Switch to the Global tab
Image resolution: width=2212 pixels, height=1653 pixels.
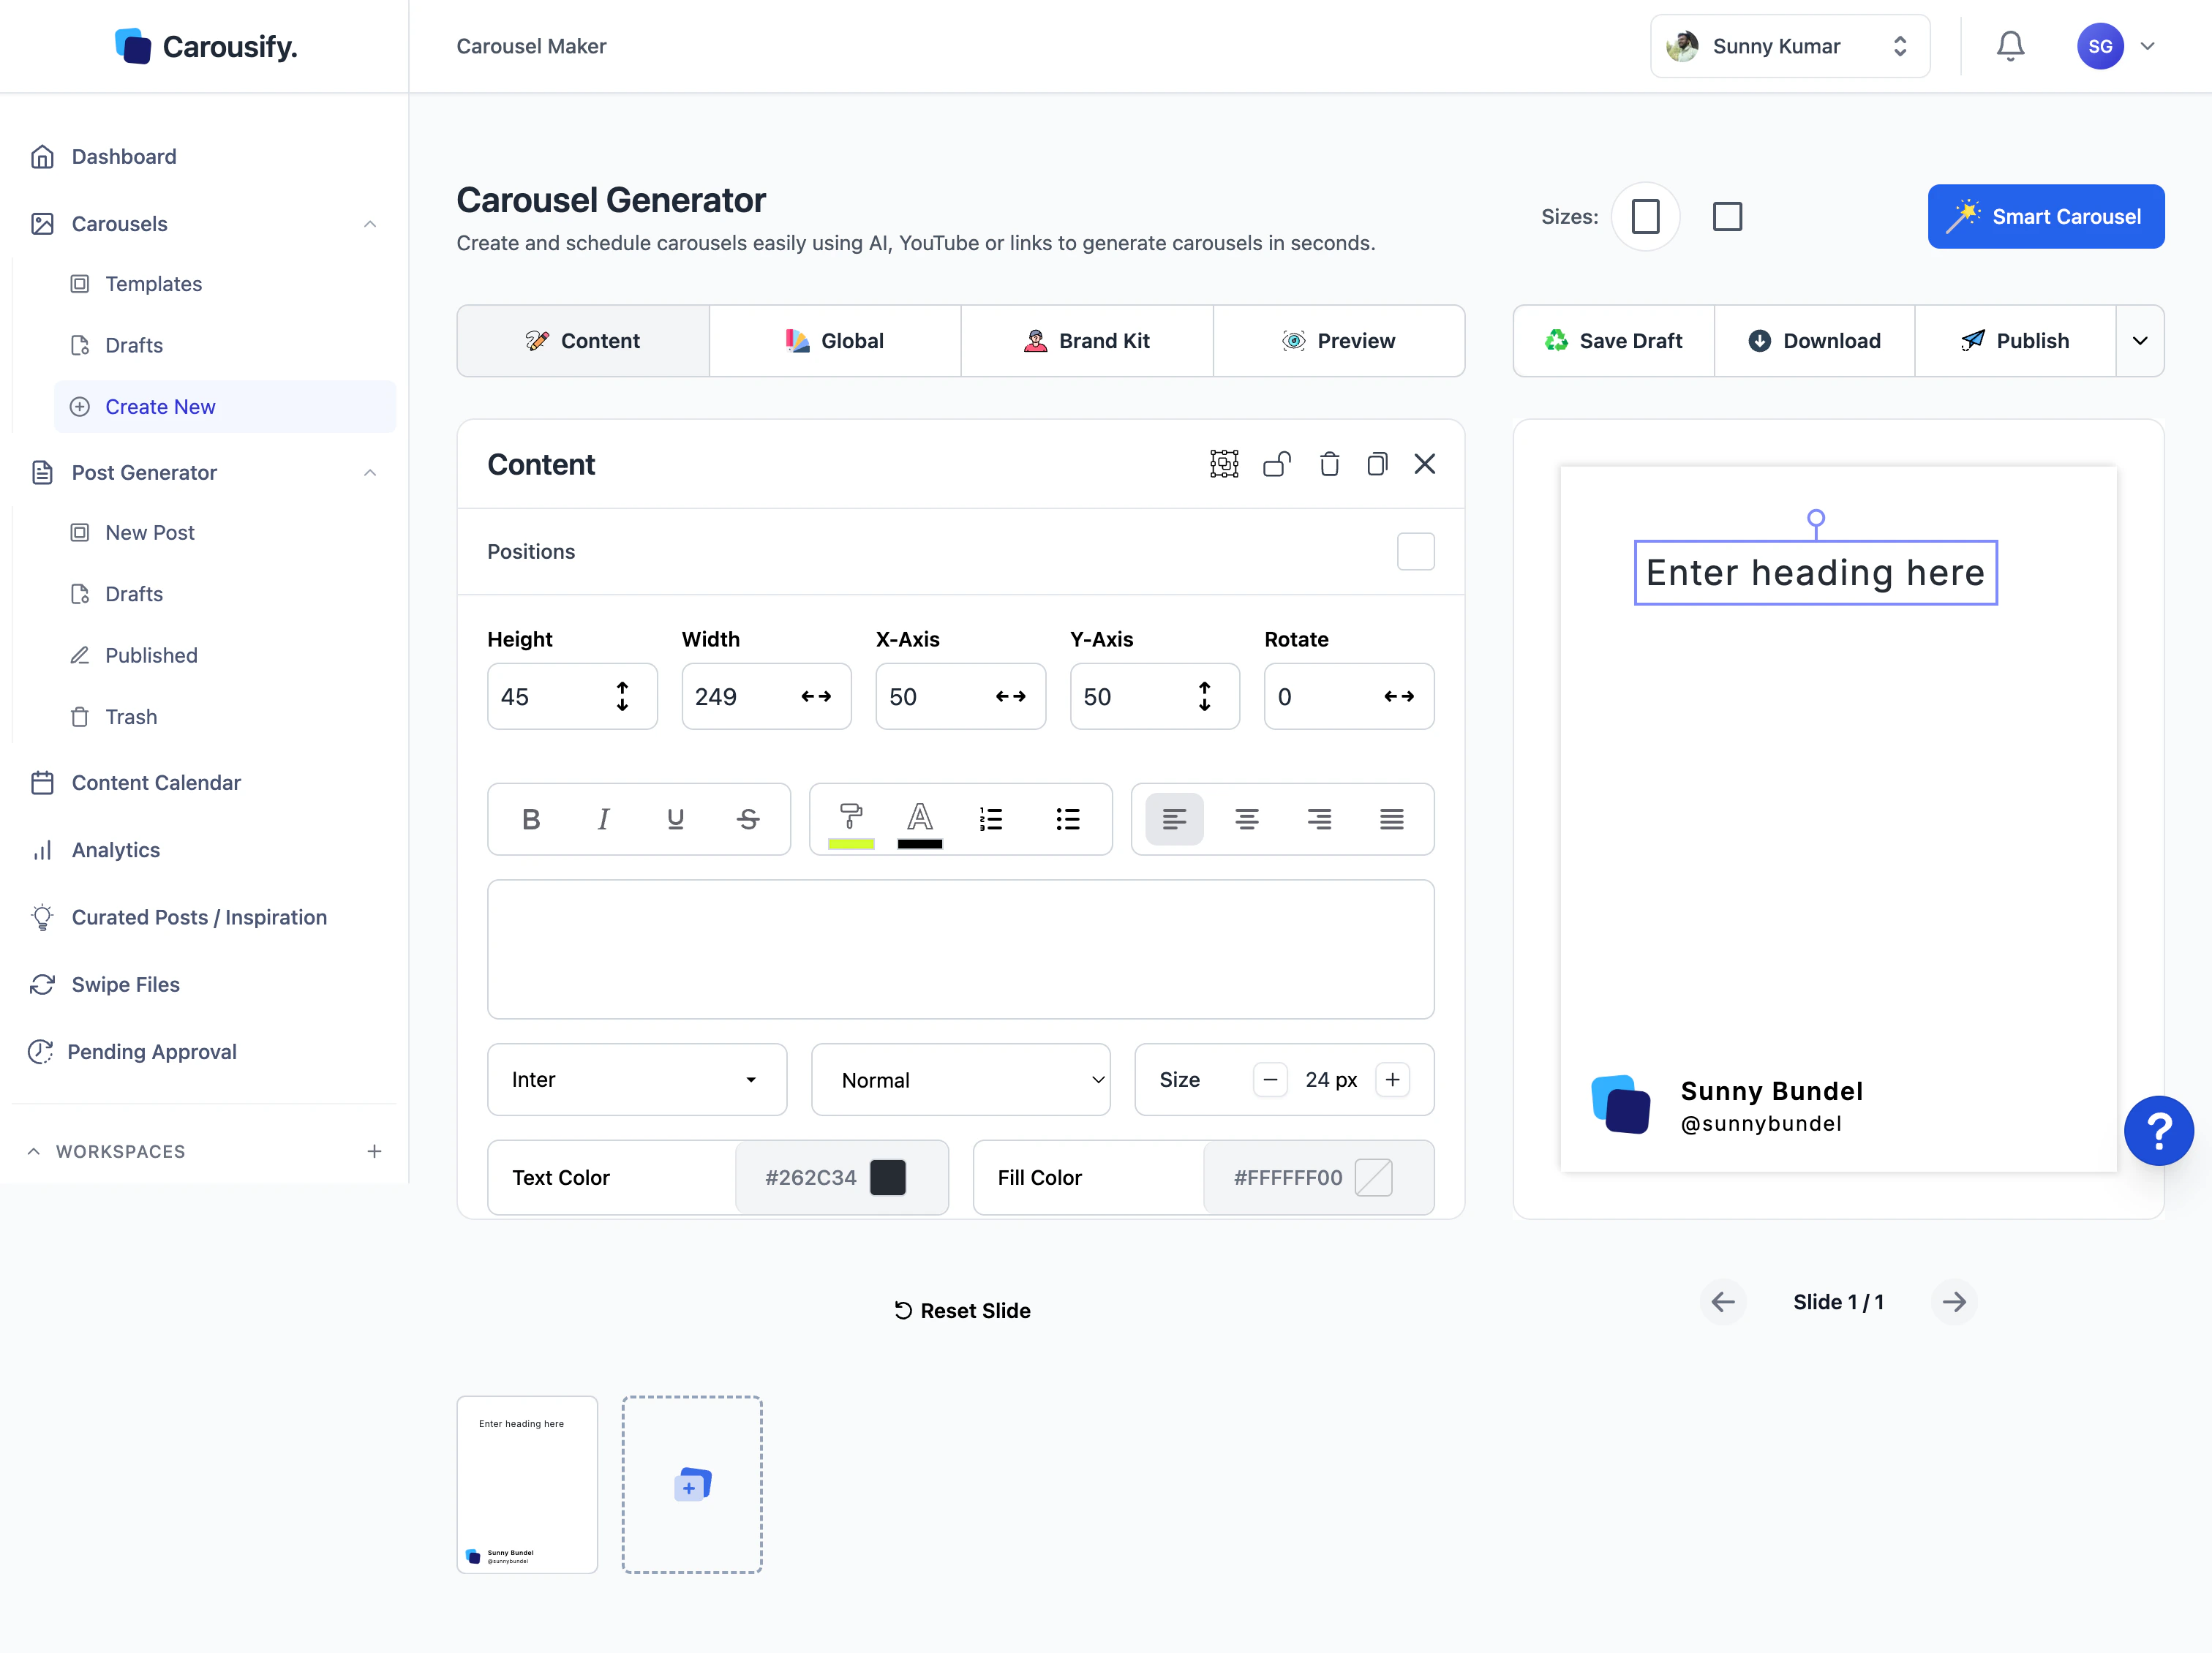[x=835, y=341]
